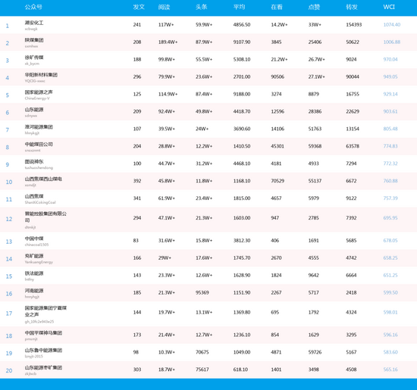Open the 陕煤集团 account name
Viewport: 417px width, 390px height.
[x=34, y=40]
